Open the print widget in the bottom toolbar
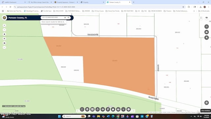Viewport: 211px width, 119px height. (x=118, y=109)
